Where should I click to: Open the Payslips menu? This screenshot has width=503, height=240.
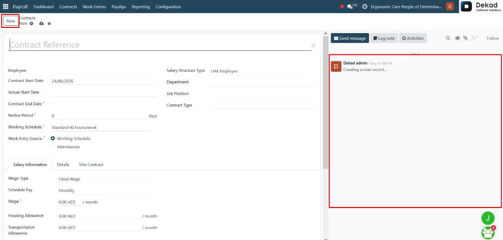[x=119, y=7]
